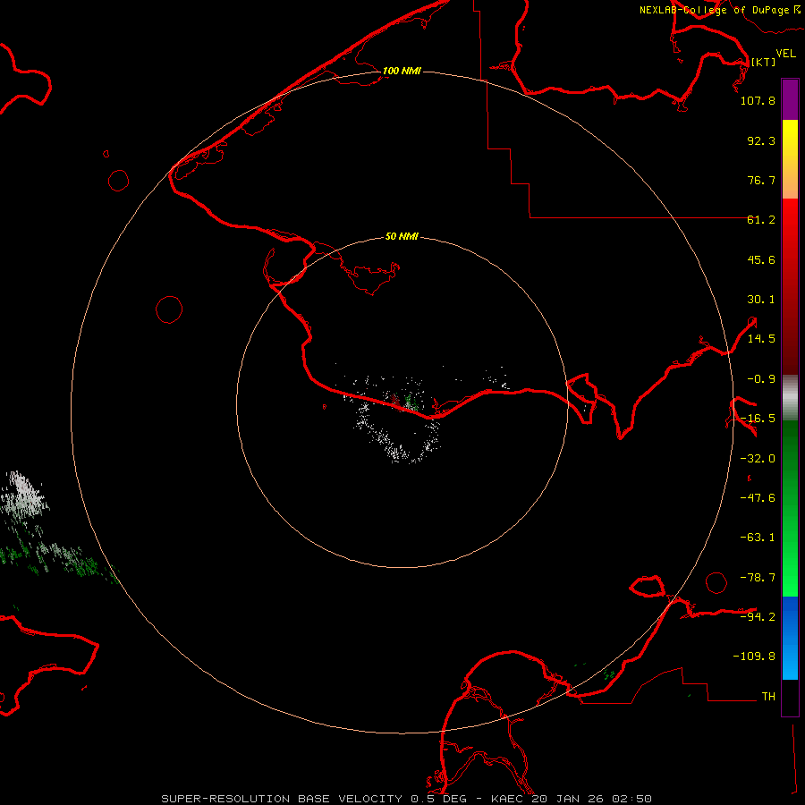Click the Super-Resolution Base Velocity caption

coord(407,799)
